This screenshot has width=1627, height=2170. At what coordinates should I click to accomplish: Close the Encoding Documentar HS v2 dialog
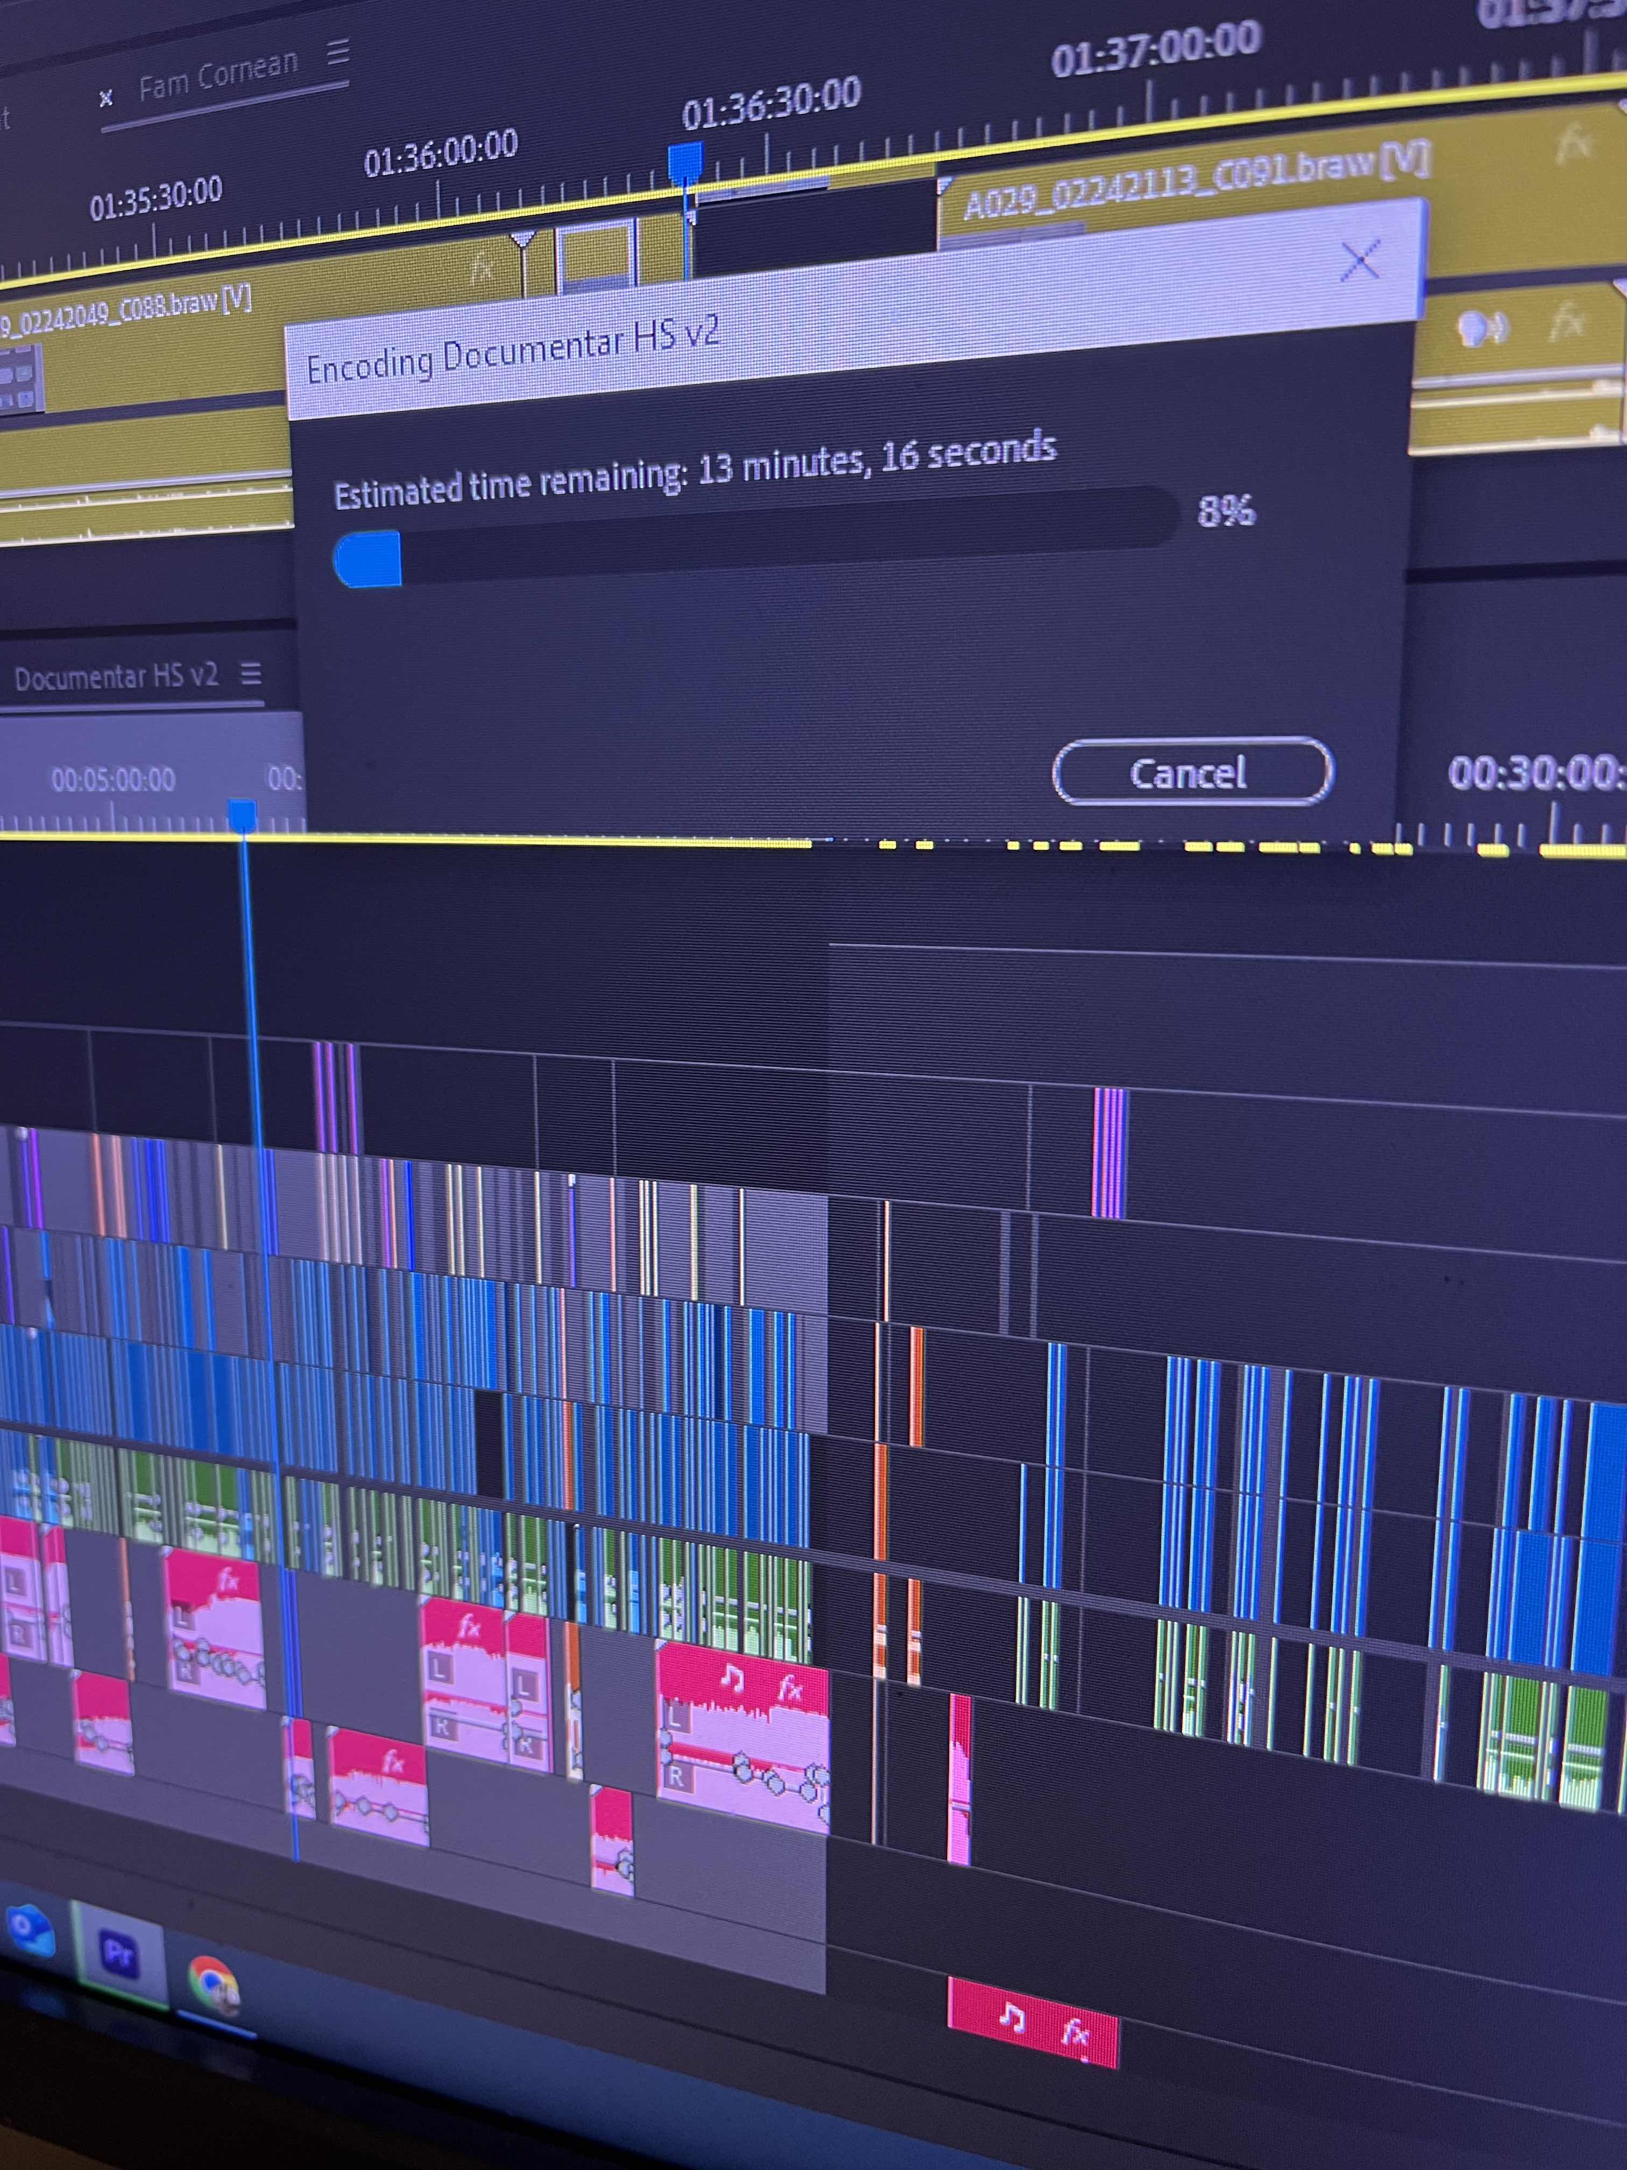[x=1359, y=261]
